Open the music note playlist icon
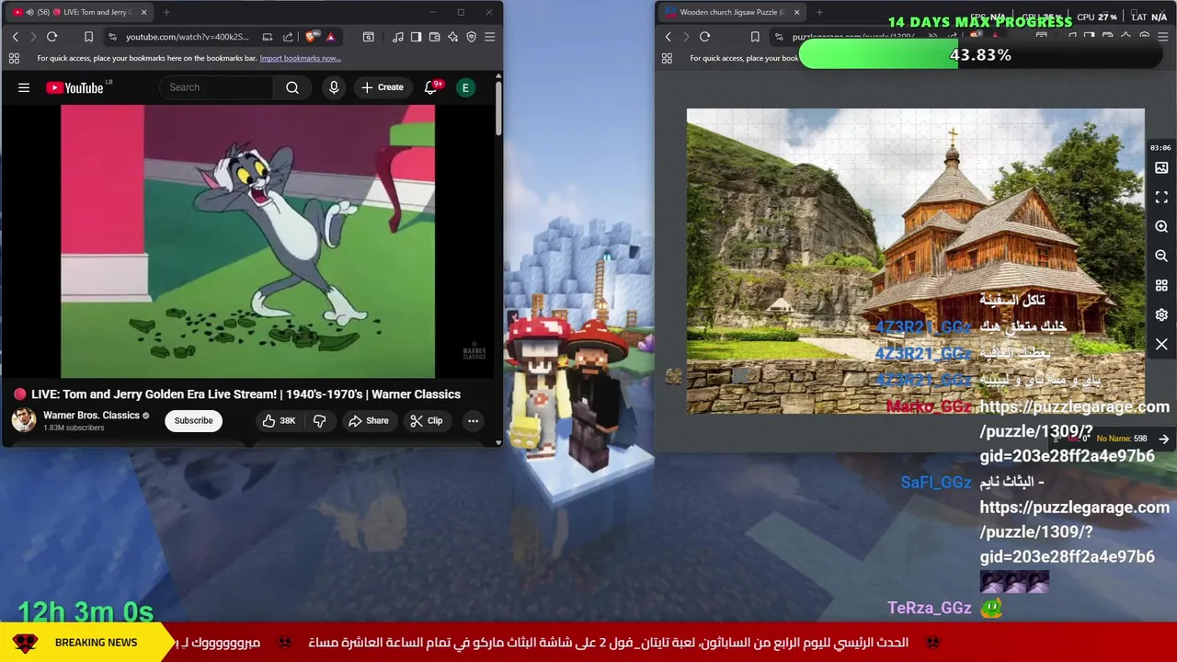 click(397, 37)
